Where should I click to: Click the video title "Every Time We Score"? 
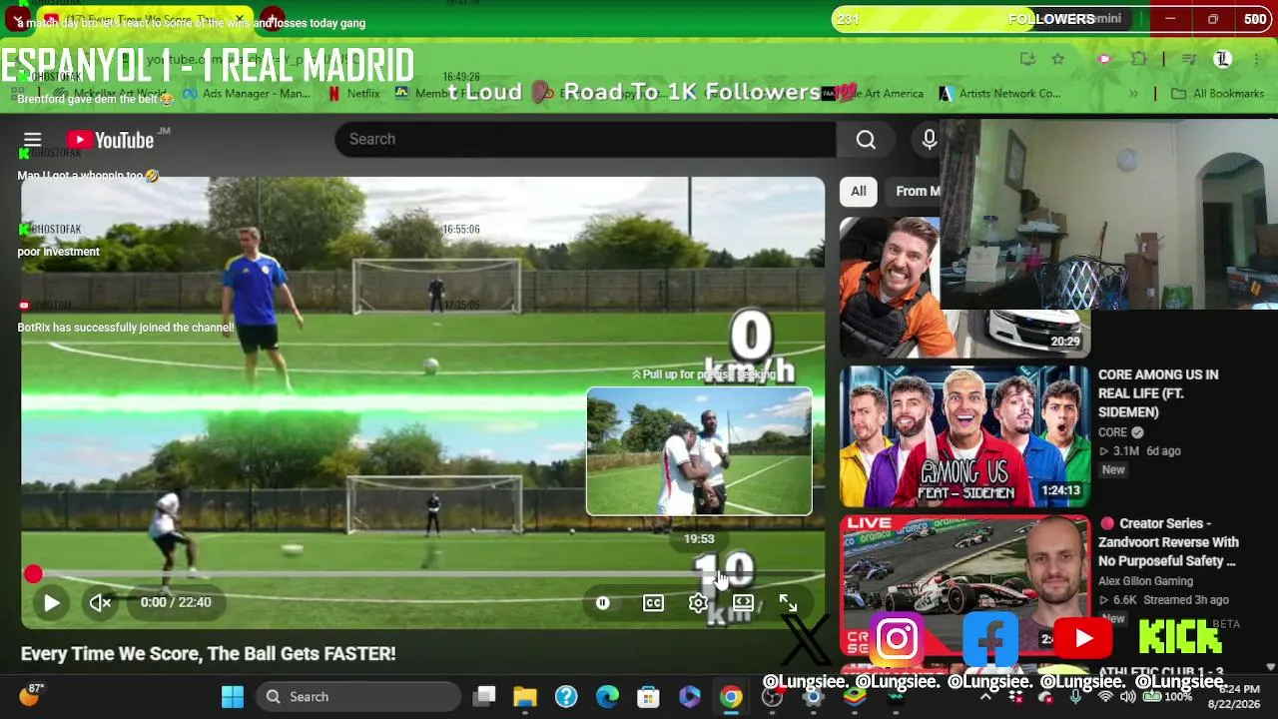tap(209, 654)
